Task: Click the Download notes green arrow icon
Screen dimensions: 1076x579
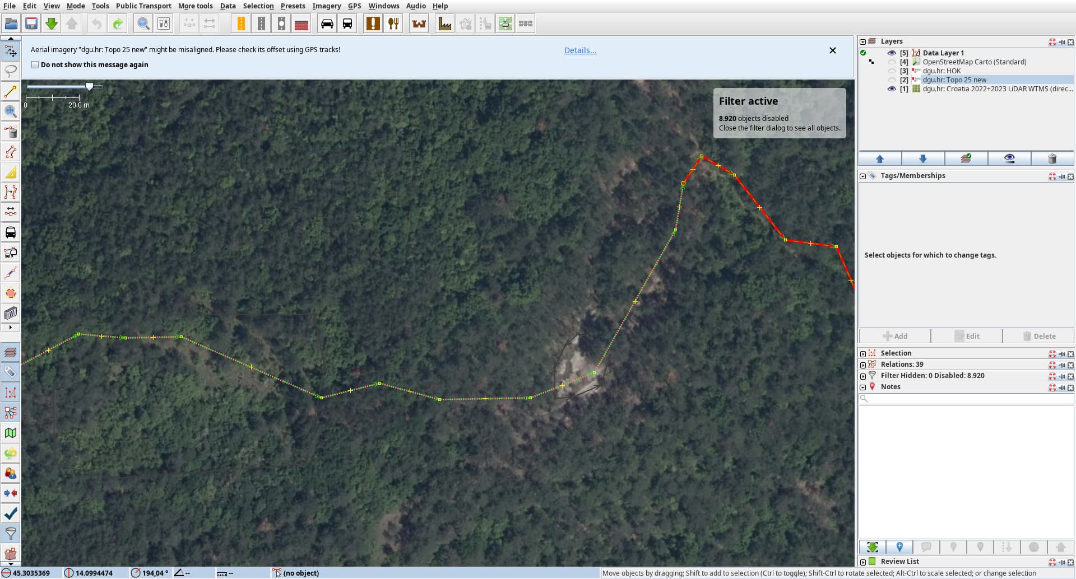Action: click(x=873, y=547)
